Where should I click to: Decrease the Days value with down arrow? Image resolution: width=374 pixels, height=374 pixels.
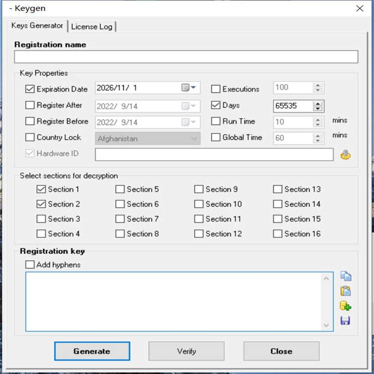point(318,108)
